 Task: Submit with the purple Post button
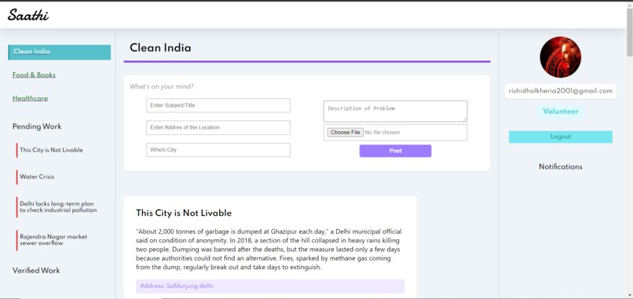tap(395, 151)
